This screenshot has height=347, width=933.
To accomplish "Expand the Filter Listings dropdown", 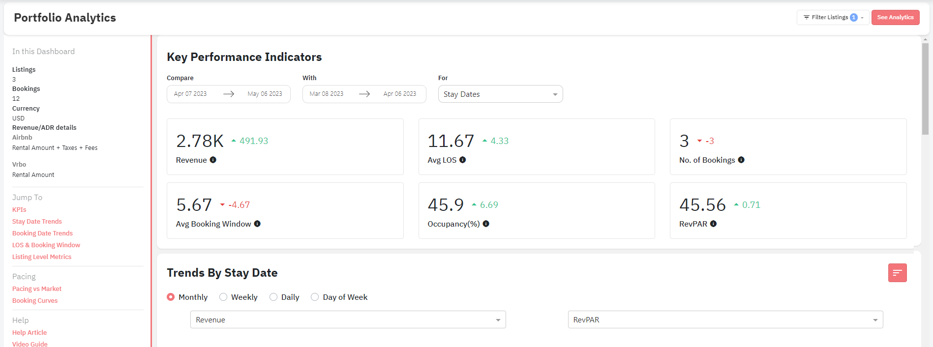I will tap(833, 17).
